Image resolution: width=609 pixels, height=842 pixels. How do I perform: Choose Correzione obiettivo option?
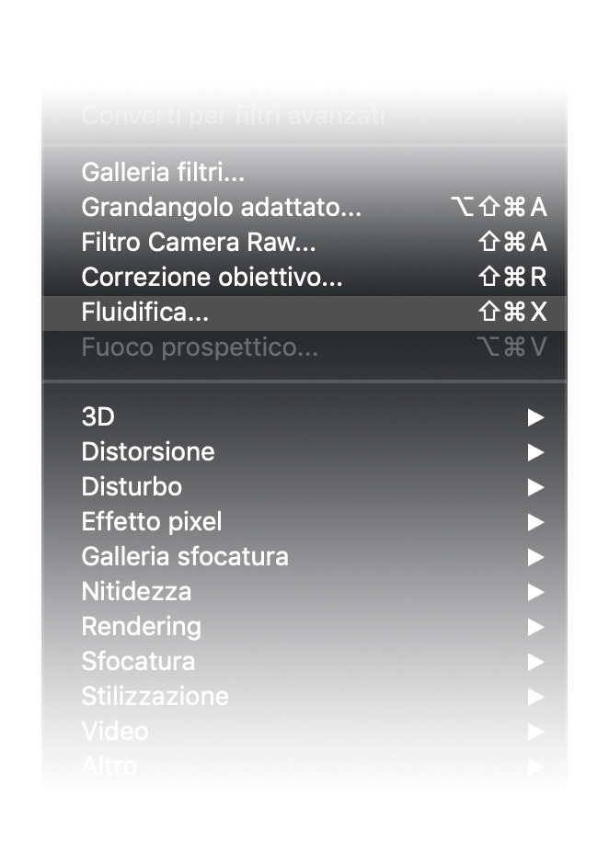point(212,277)
